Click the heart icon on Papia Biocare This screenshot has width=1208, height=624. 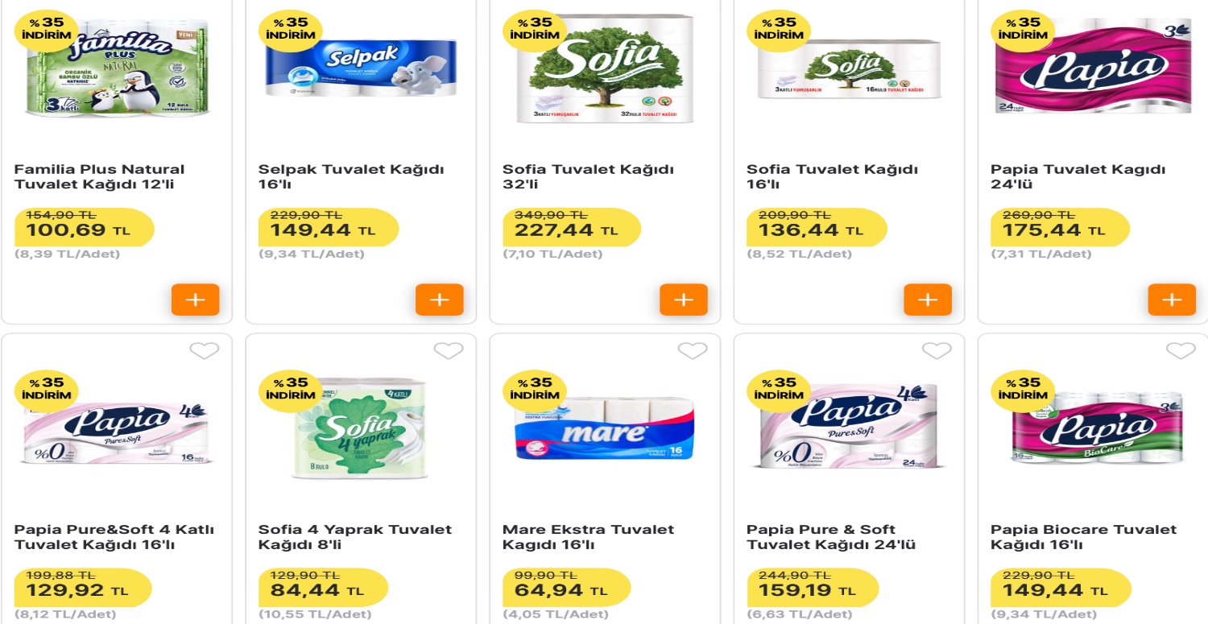(1180, 350)
